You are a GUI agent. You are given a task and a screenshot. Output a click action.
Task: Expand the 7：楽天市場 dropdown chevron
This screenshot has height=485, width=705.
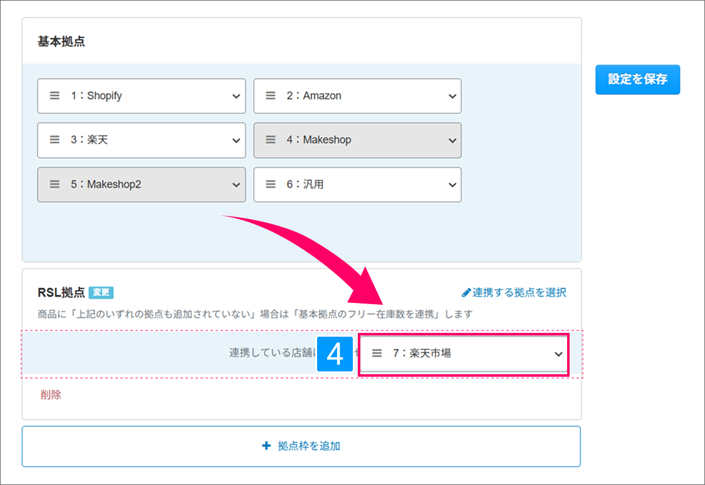558,354
